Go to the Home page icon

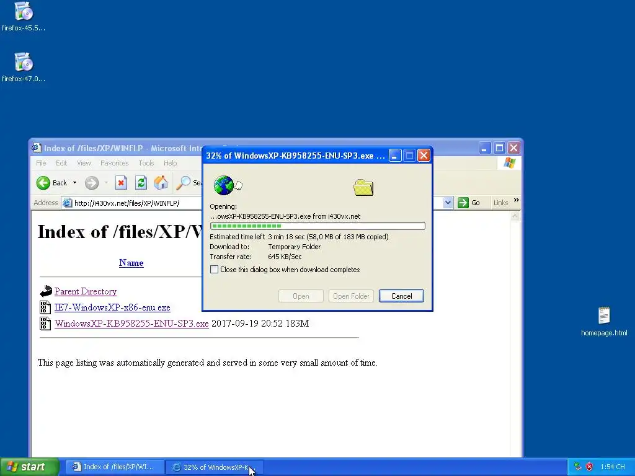coord(161,183)
